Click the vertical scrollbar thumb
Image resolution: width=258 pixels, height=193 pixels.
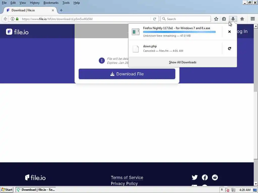(256, 125)
